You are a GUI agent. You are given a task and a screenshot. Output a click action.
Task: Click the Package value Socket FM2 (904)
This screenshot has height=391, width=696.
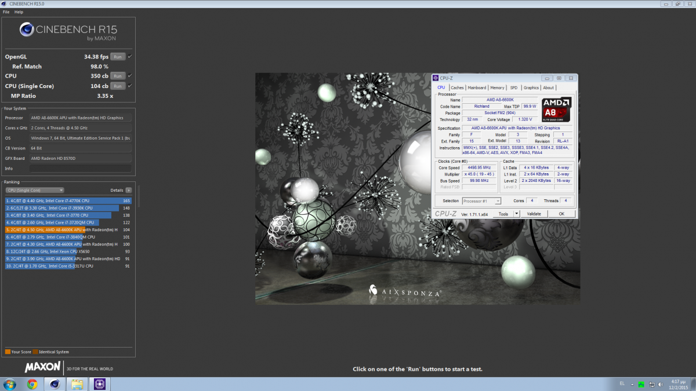tap(501, 113)
